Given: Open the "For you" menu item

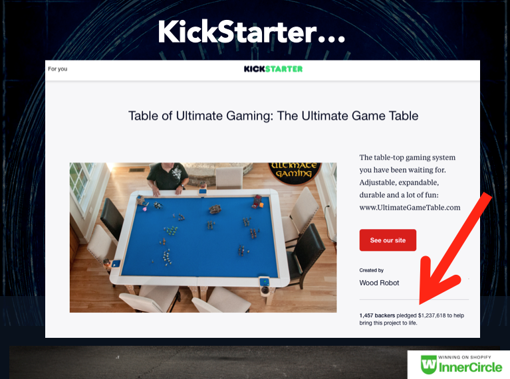Looking at the screenshot, I should click(x=58, y=69).
